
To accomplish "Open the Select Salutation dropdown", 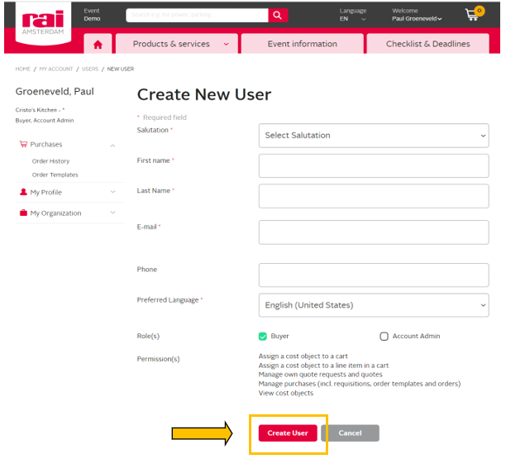I will (x=374, y=136).
